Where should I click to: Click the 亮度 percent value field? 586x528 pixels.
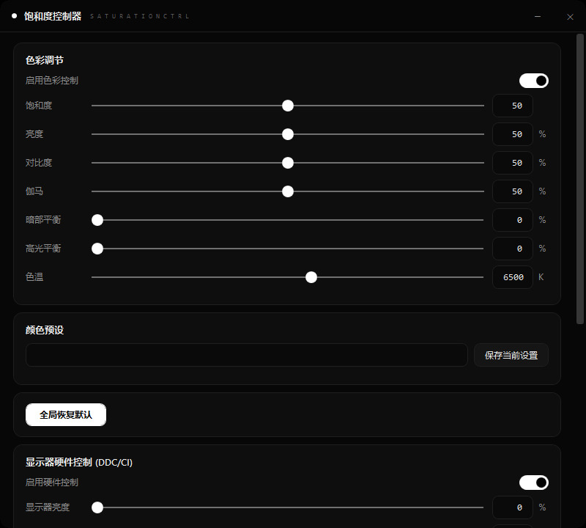(x=513, y=134)
